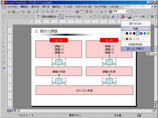Toggle color/grayscale view icon

pos(110,11)
